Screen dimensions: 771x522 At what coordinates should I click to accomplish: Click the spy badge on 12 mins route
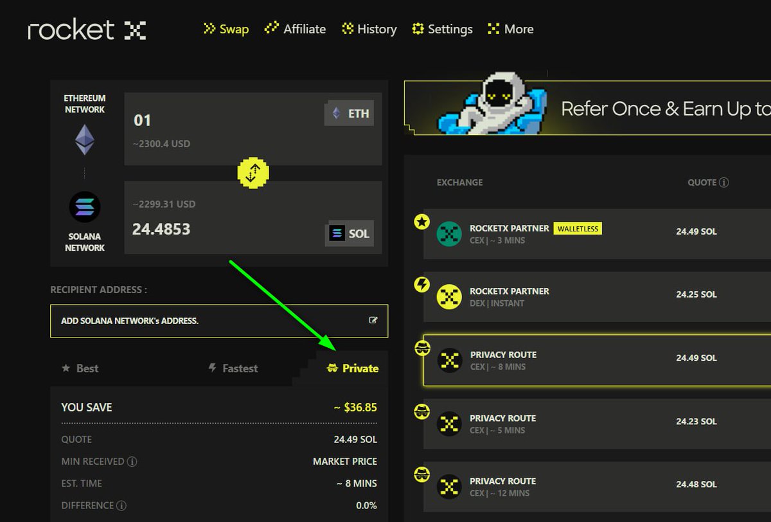click(x=421, y=474)
